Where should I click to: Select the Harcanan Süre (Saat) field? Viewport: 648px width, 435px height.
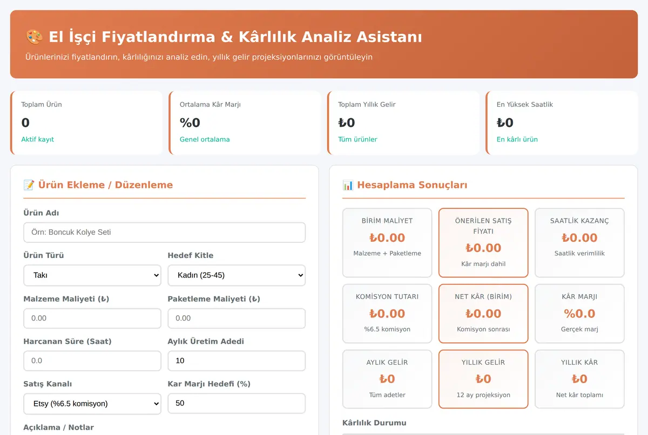pyautogui.click(x=92, y=361)
